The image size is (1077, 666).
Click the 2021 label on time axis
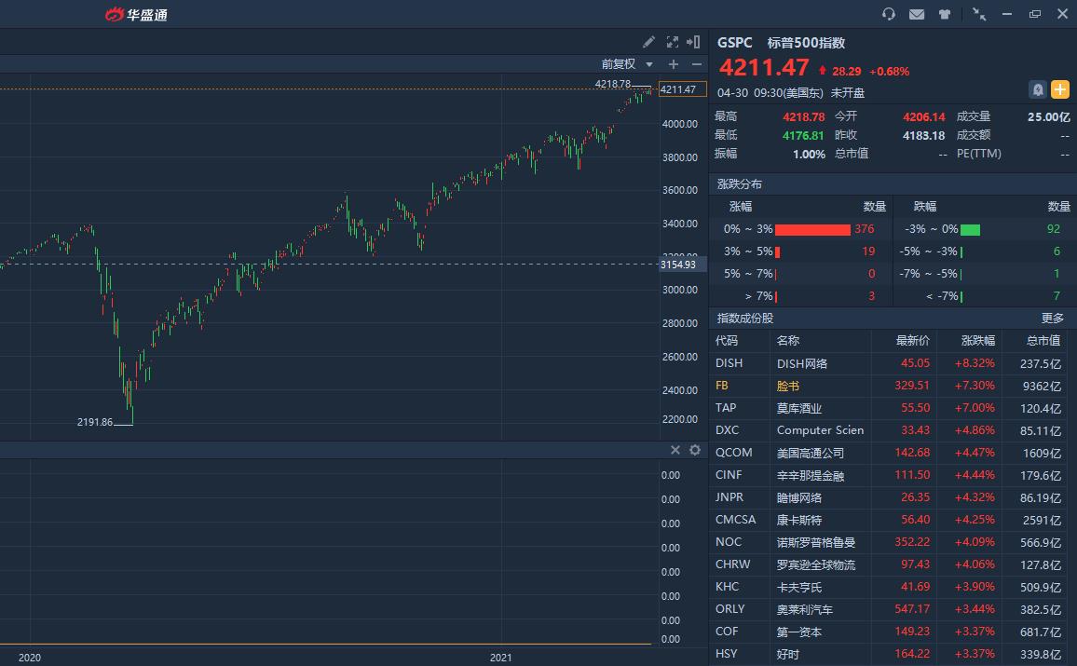(500, 658)
